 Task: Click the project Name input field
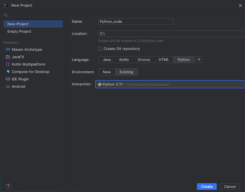pyautogui.click(x=136, y=22)
